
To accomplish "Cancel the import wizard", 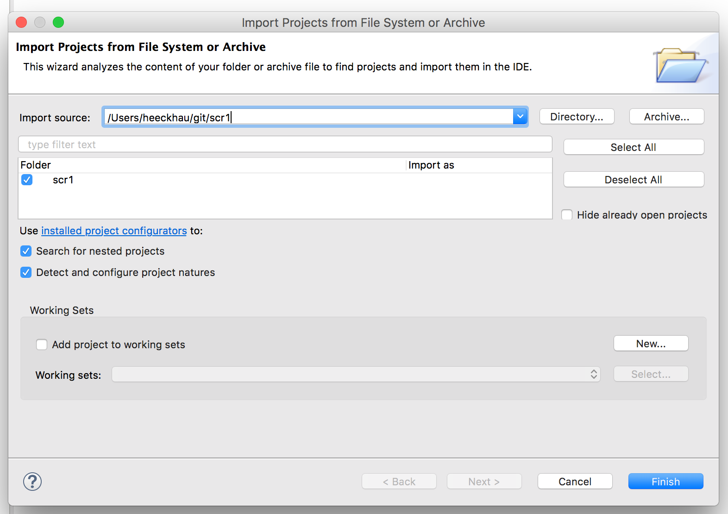I will pyautogui.click(x=575, y=482).
